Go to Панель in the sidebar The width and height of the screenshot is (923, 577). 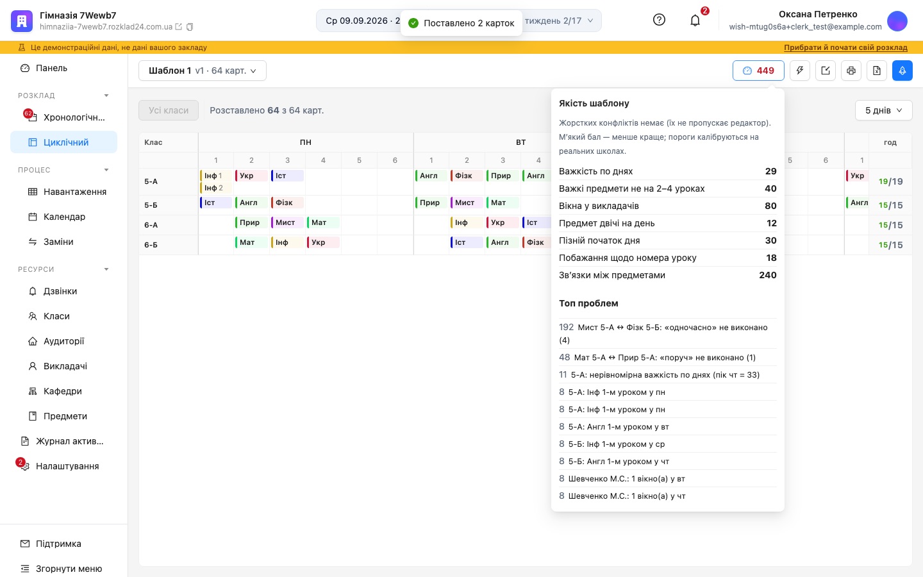tap(63, 68)
